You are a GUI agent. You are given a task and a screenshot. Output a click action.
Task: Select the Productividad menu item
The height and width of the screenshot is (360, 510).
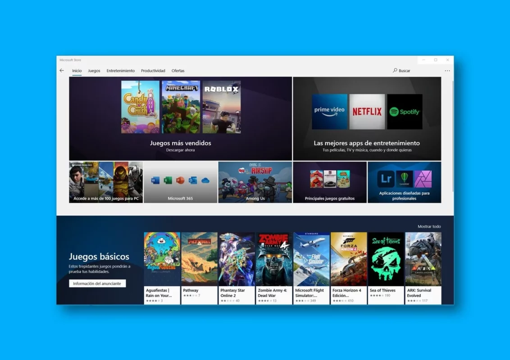(153, 71)
